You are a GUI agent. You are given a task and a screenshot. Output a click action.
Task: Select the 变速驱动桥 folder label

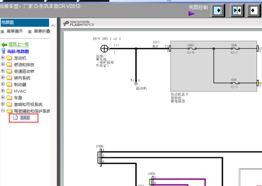point(24,71)
